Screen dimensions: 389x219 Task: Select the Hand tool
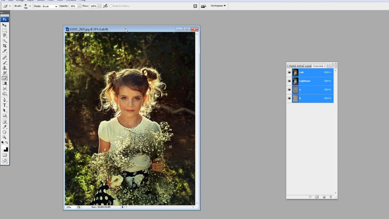point(5,132)
